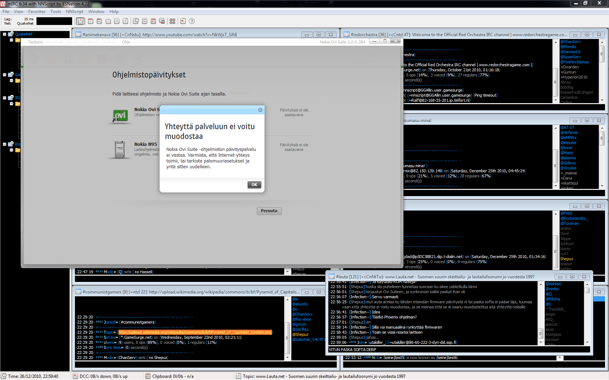Click the list page with red bullets icon
609x380 pixels.
[x=125, y=21]
